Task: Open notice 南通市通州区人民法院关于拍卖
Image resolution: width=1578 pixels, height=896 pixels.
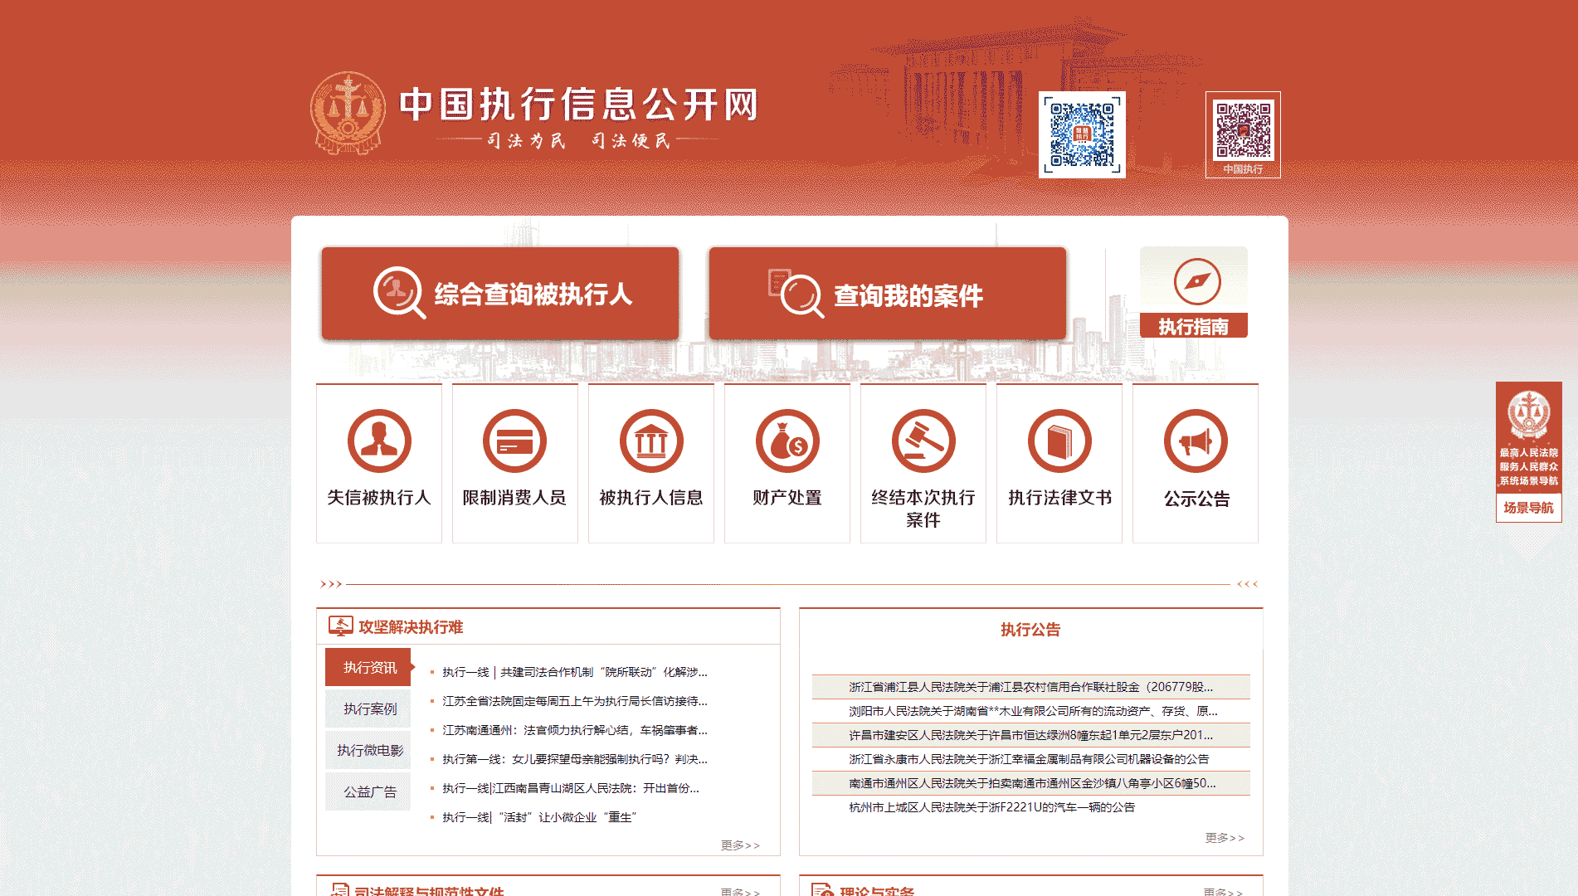Action: (x=1032, y=783)
